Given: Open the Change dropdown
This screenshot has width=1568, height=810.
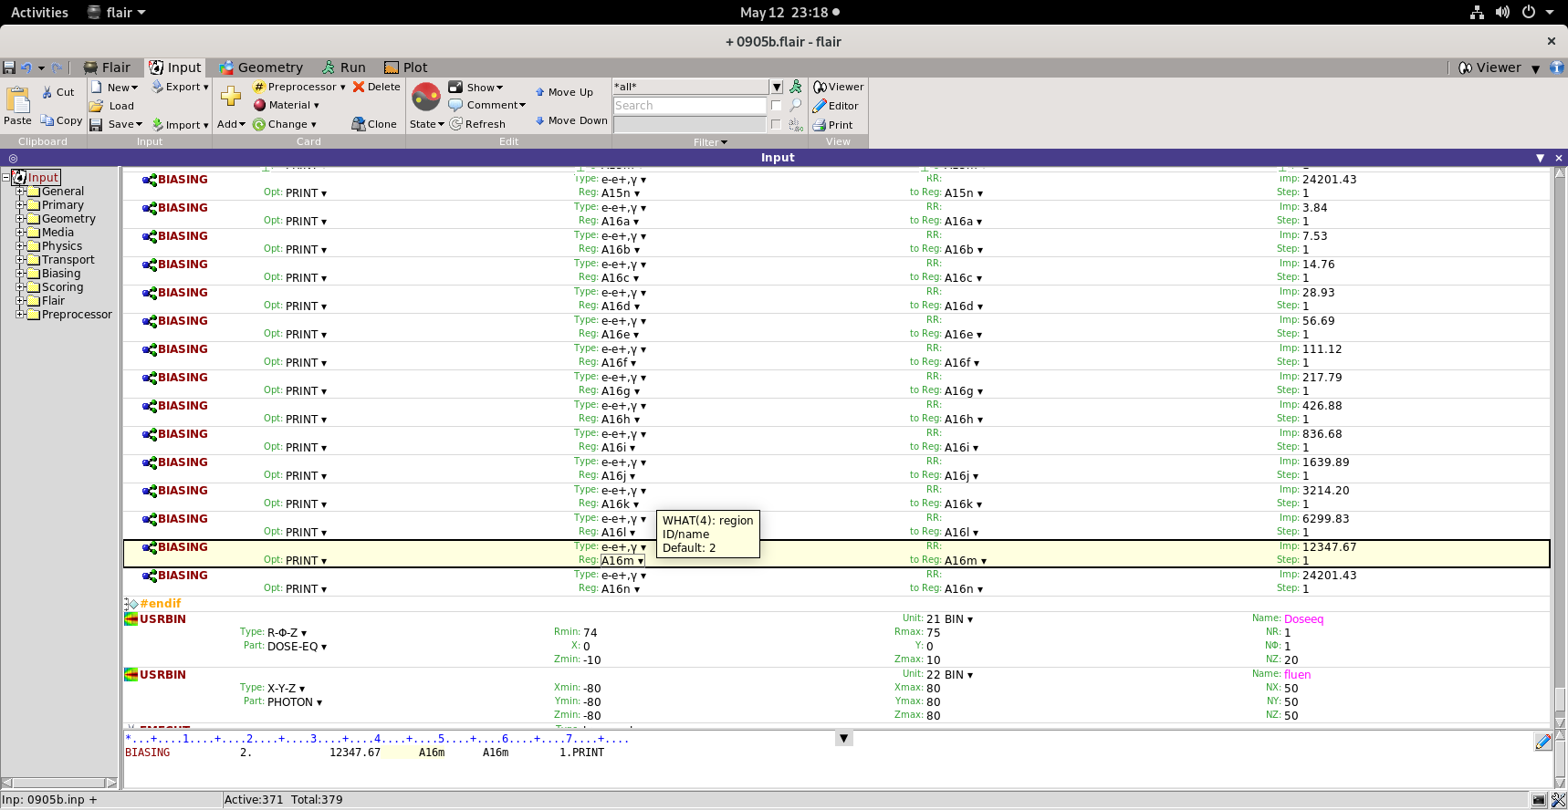Looking at the screenshot, I should point(285,124).
